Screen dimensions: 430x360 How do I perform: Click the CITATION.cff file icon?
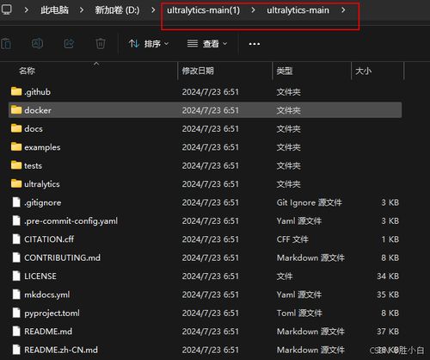tap(16, 239)
